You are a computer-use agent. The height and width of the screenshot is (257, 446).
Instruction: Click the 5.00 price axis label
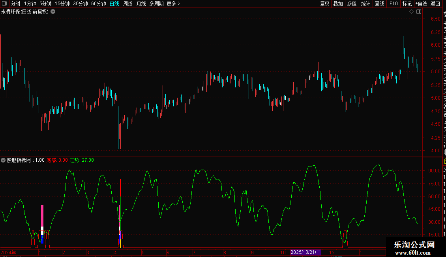pos(435,98)
